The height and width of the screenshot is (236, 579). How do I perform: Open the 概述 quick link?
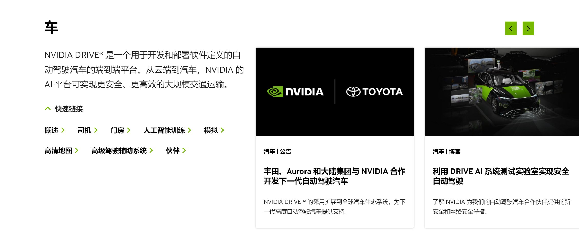coord(54,130)
